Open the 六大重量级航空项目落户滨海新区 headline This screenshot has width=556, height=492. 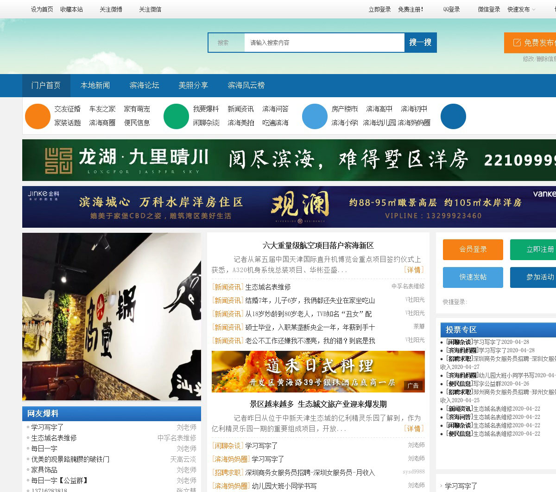(318, 245)
